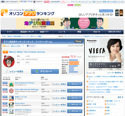Click the smartphone images in header

(x=119, y=13)
